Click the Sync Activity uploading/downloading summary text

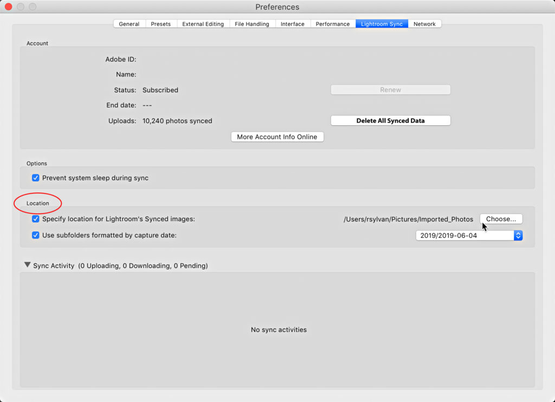(143, 265)
